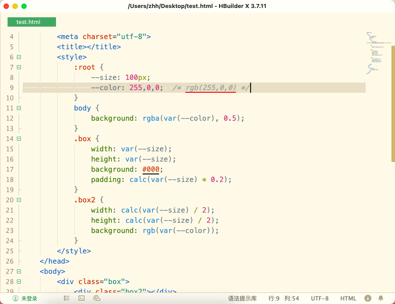This screenshot has width=395, height=304.
Task: Click the underlined #000 color value
Action: tap(151, 170)
